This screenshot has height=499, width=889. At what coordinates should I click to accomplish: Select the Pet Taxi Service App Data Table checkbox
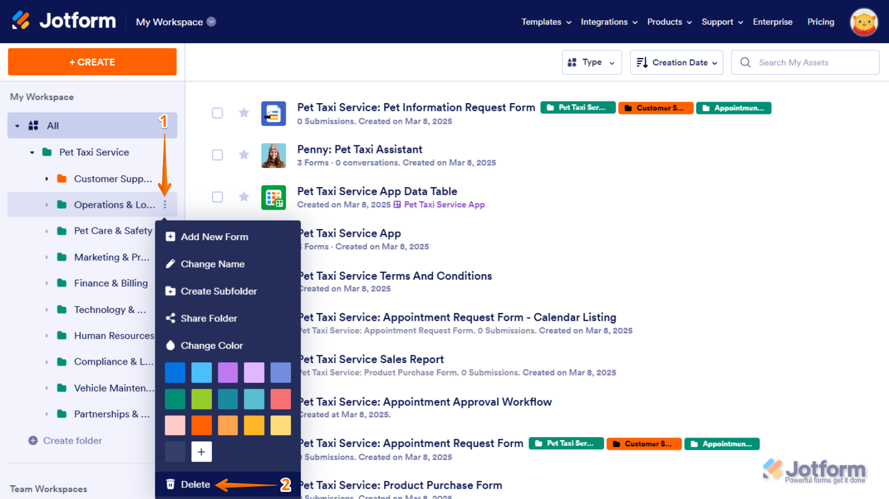point(217,197)
